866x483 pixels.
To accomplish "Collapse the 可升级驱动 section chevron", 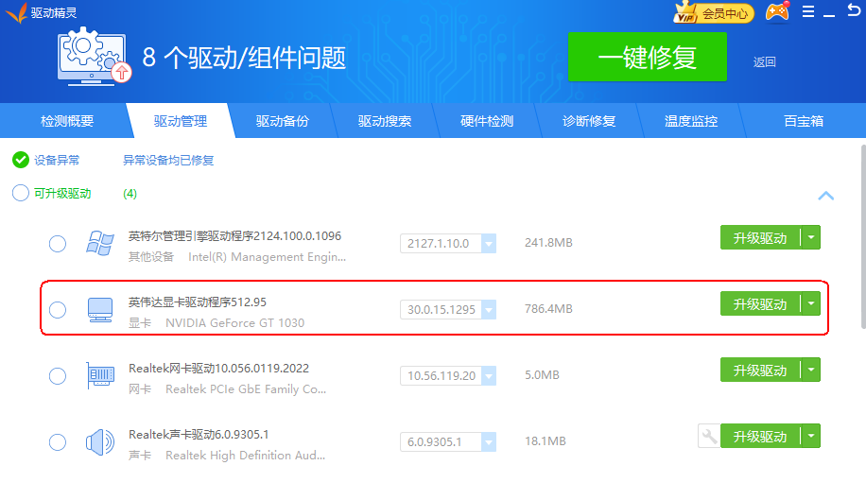I will 825,196.
